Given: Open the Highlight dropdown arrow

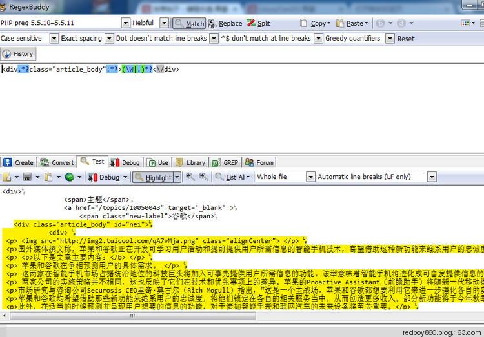Looking at the screenshot, I should tap(177, 178).
